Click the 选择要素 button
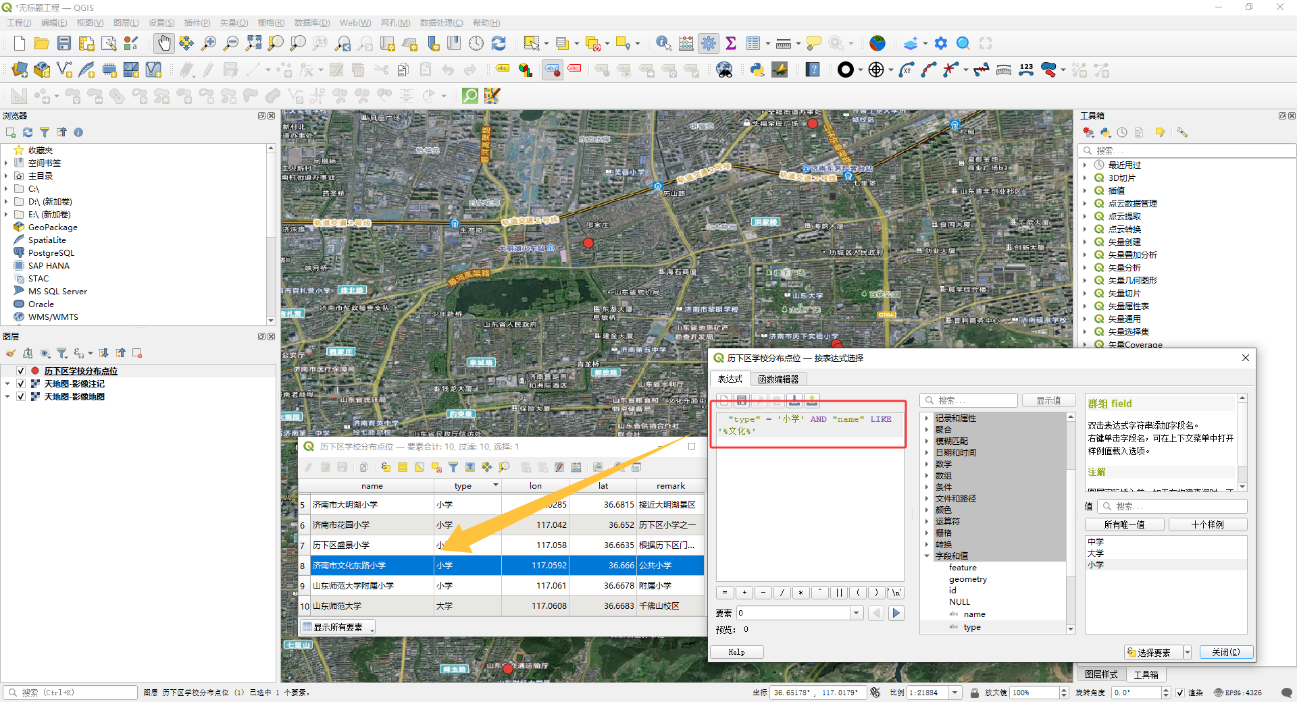 point(1154,653)
